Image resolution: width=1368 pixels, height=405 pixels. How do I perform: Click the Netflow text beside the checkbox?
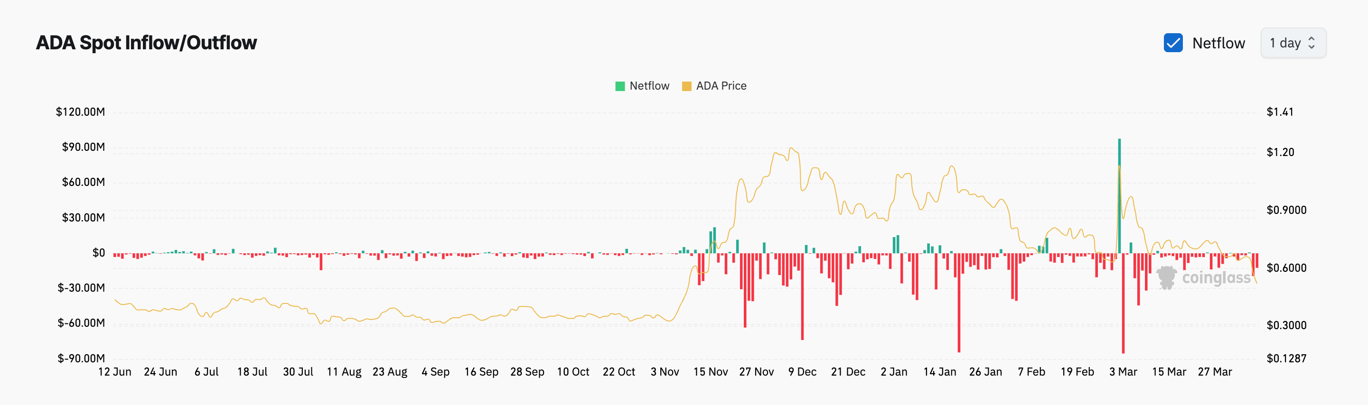(1218, 43)
